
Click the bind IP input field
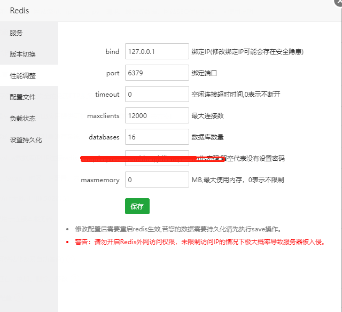coord(157,51)
